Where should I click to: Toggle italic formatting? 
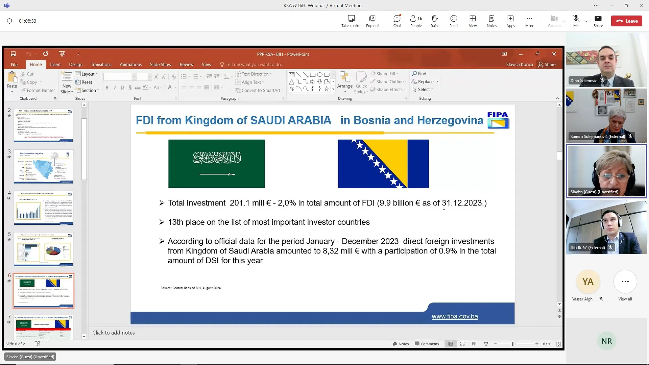click(114, 88)
